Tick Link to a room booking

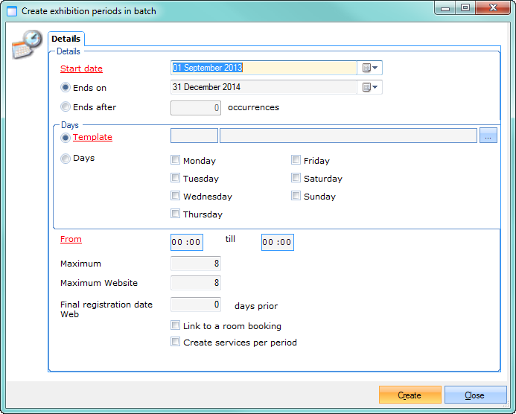pos(176,325)
